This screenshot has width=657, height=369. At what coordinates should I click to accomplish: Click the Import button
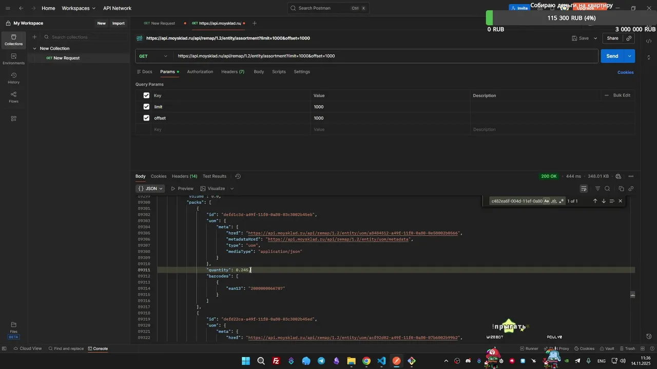tap(119, 23)
